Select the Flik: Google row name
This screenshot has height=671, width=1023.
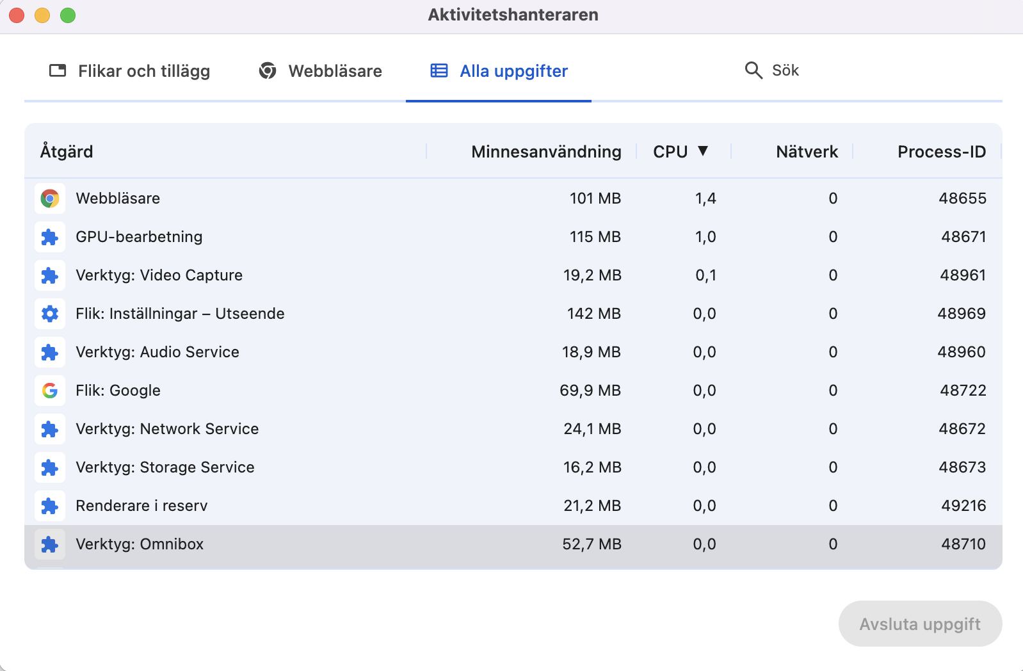pos(118,391)
